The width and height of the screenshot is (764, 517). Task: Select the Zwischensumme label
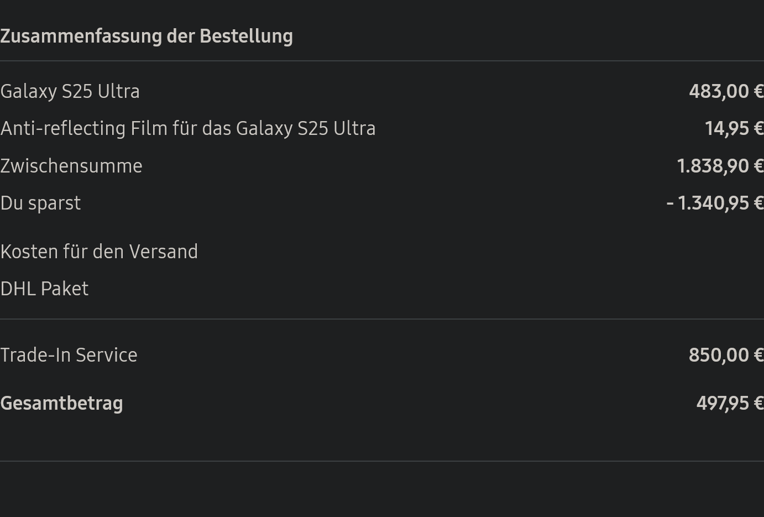[71, 166]
